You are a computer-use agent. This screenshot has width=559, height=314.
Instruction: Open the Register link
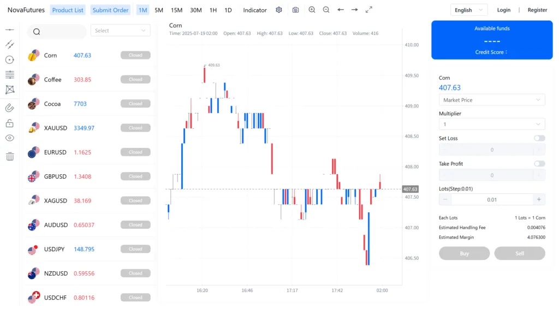tap(537, 10)
